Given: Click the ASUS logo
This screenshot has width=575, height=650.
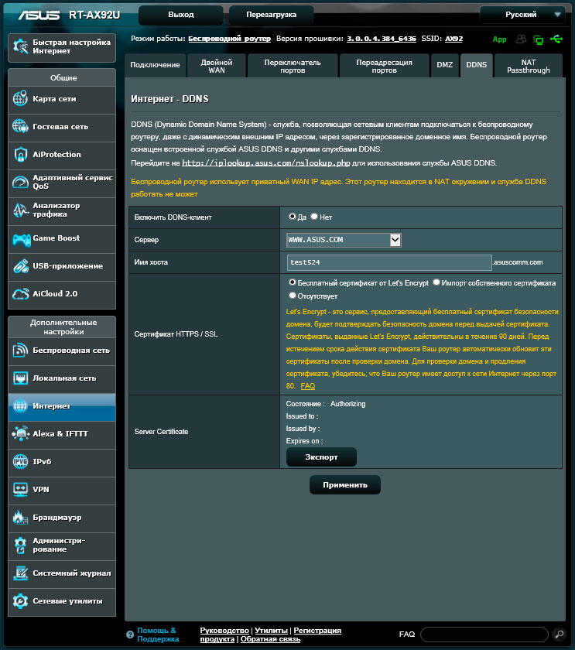Looking at the screenshot, I should (x=39, y=15).
